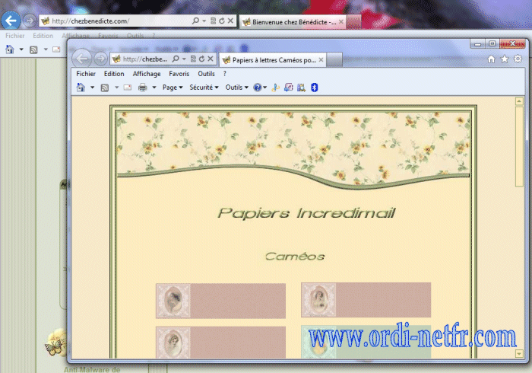Expand the home page dropdown arrow in the front window
The height and width of the screenshot is (373, 532).
[92, 88]
